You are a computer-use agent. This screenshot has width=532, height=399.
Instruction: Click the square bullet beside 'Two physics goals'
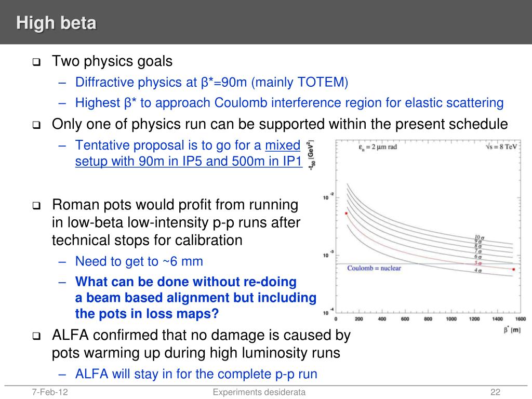36,62
